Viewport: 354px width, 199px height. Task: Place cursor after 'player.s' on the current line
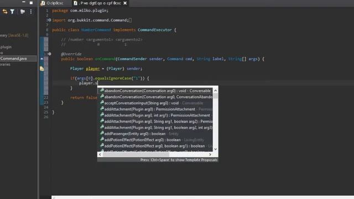(x=97, y=83)
